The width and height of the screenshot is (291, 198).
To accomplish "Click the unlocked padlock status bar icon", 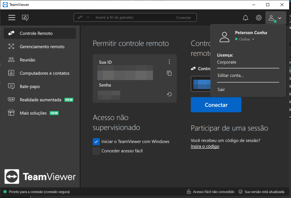I will 189,192.
